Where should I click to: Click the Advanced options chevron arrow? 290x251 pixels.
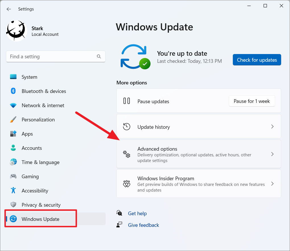[272, 154]
